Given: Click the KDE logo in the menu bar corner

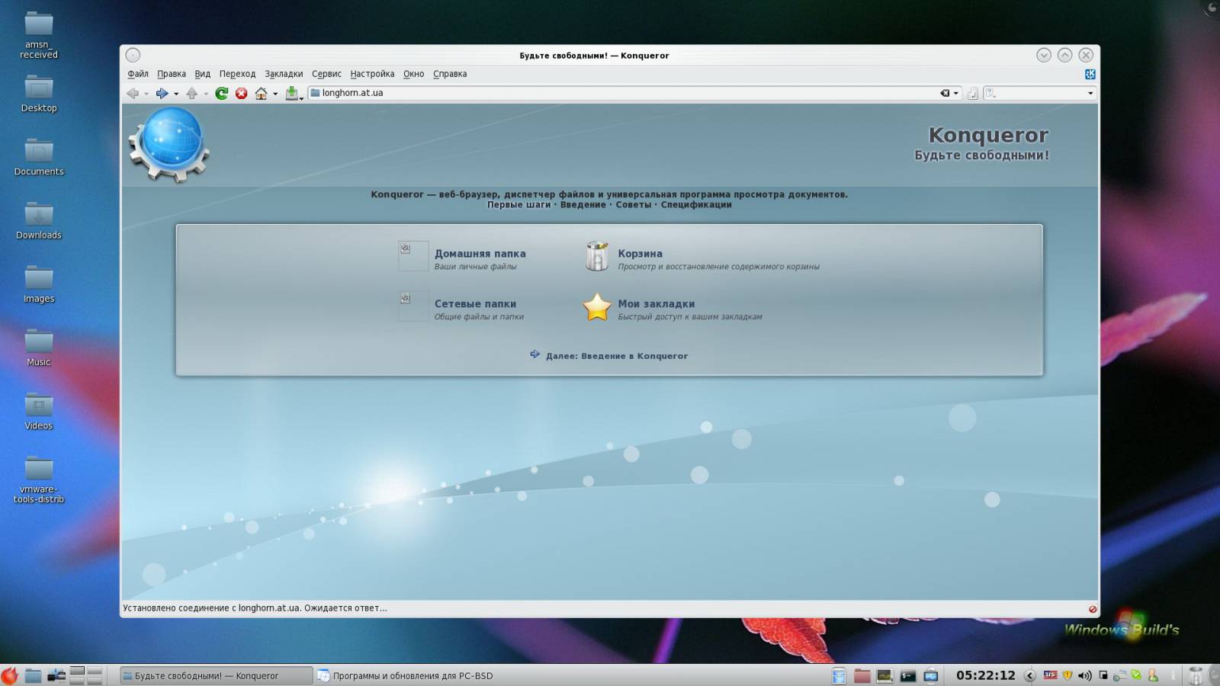Looking at the screenshot, I should click(1090, 74).
